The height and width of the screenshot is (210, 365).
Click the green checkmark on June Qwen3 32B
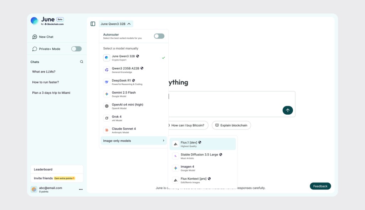tap(163, 58)
